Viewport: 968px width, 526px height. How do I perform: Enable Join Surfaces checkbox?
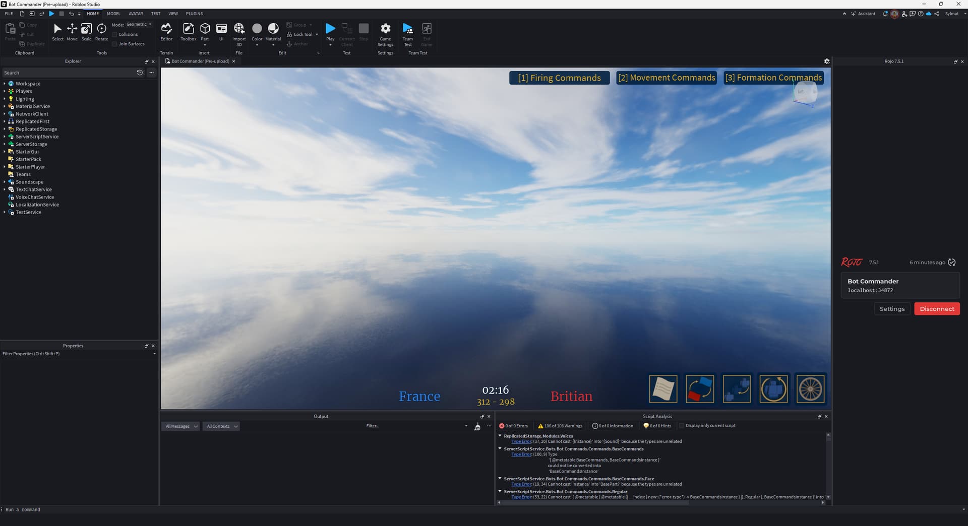coord(114,44)
